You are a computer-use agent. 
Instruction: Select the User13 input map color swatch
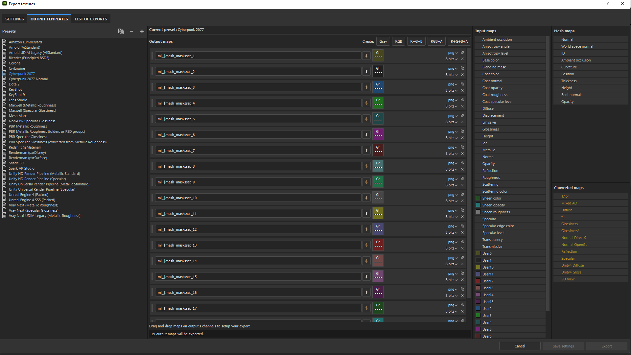click(x=478, y=288)
